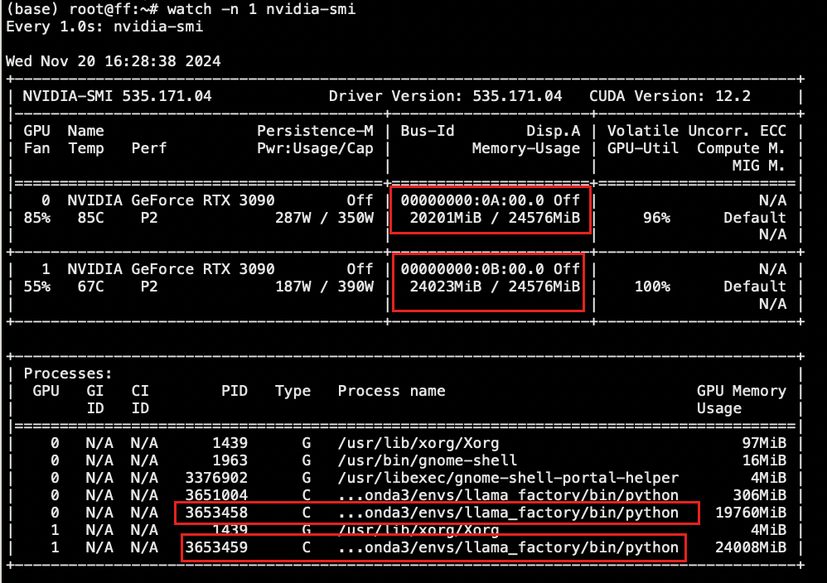
Task: Click GPU 0 bus ID 00000000:0A:00.0
Action: tap(473, 200)
